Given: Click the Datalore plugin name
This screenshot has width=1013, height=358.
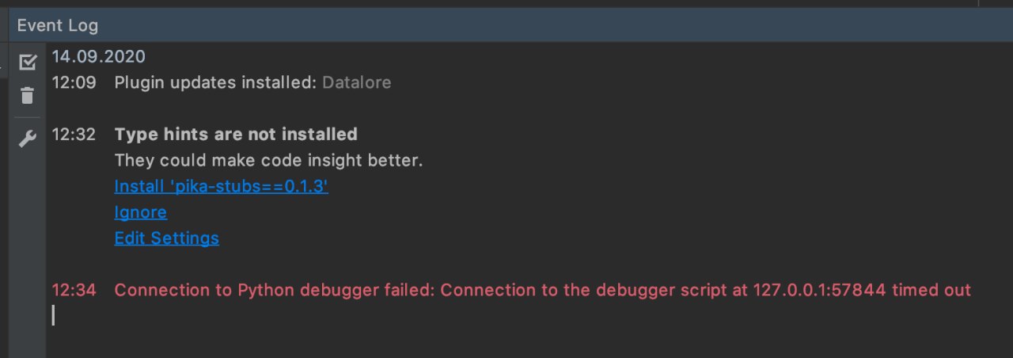Looking at the screenshot, I should [356, 82].
